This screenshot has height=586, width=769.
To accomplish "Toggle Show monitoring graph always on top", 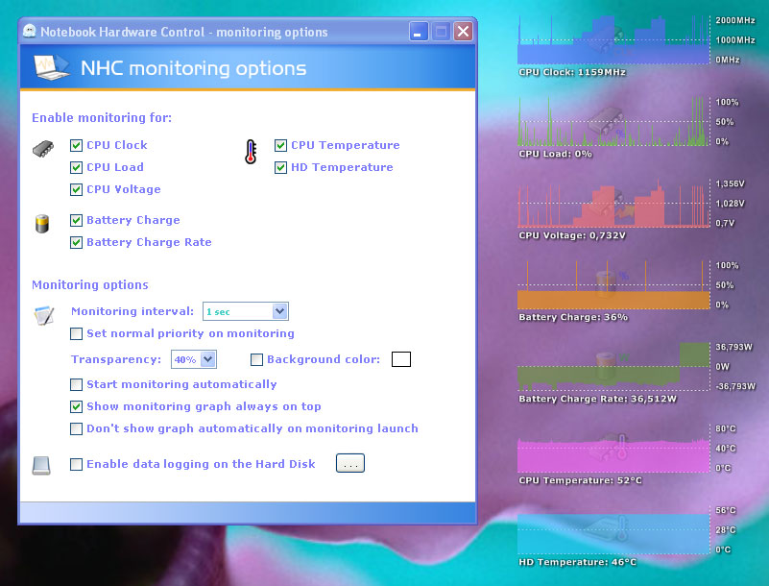I will coord(77,407).
